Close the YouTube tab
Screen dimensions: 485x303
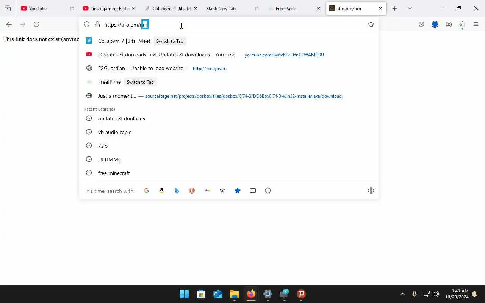click(x=72, y=8)
